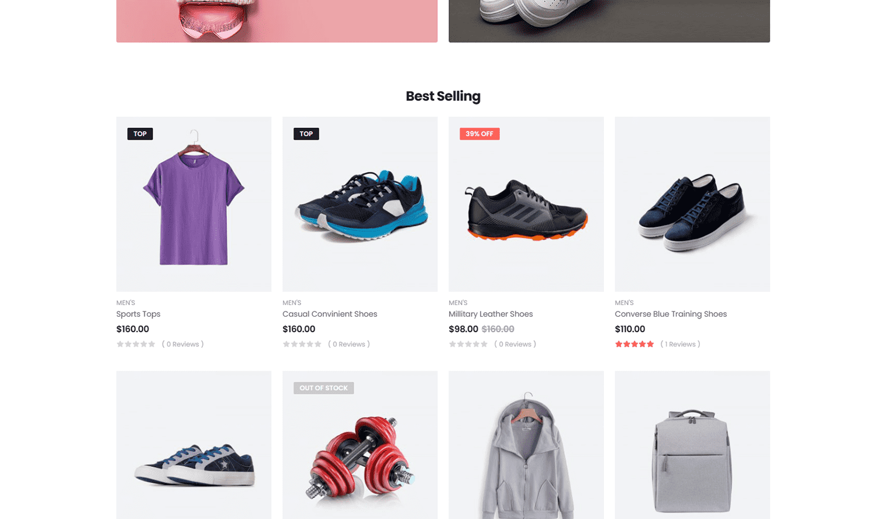
Task: Click the red five-star rating for Converse shoes
Action: click(634, 344)
